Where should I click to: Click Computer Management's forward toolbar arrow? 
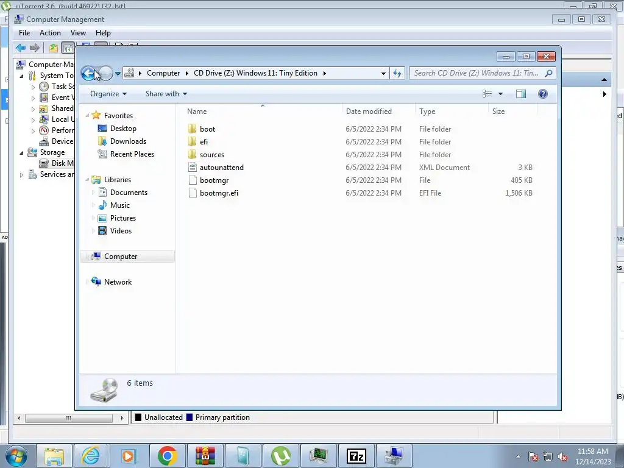tap(35, 48)
